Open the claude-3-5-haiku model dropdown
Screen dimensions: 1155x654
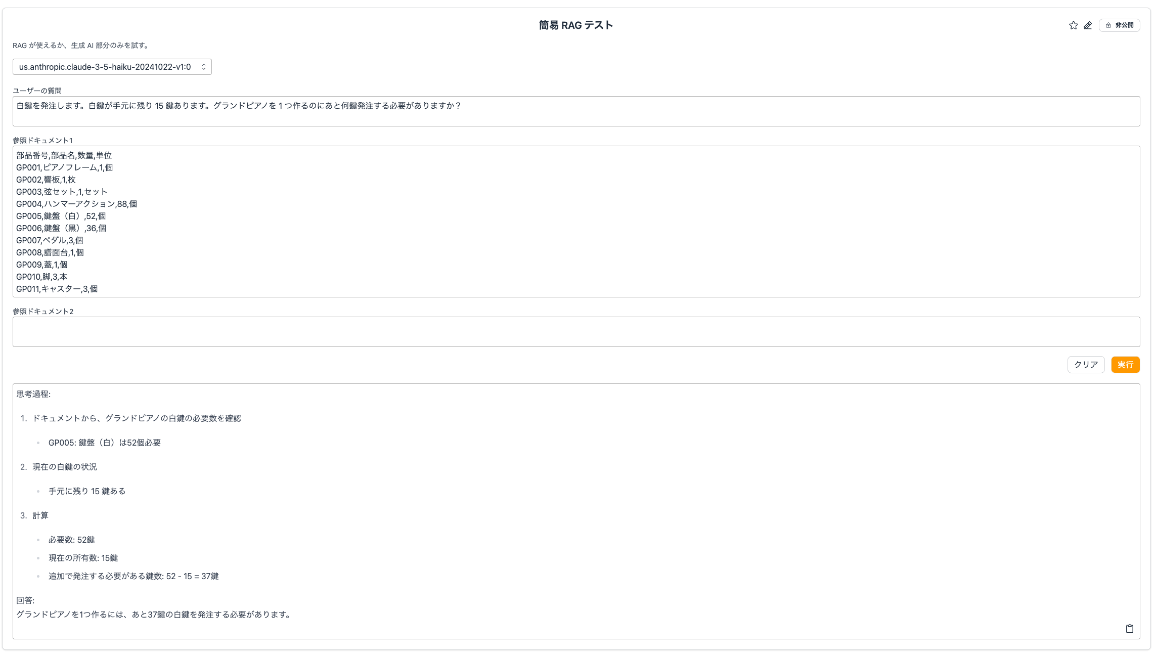click(112, 67)
